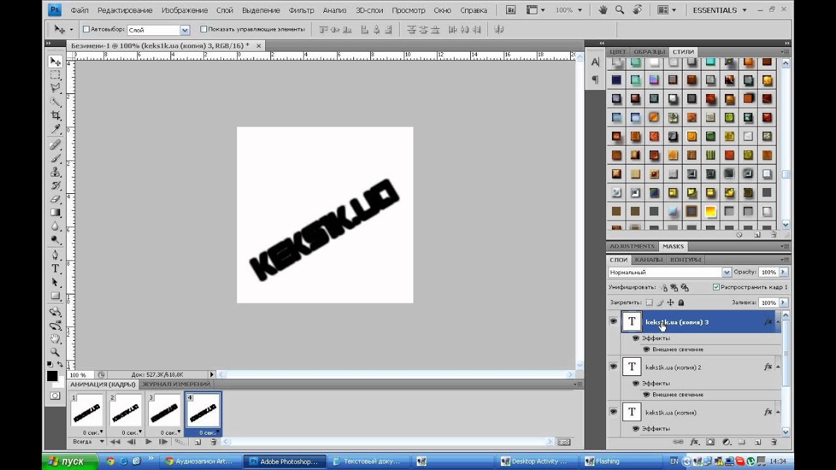Collapse effects of keks1k.ua (копия) 2

(777, 367)
